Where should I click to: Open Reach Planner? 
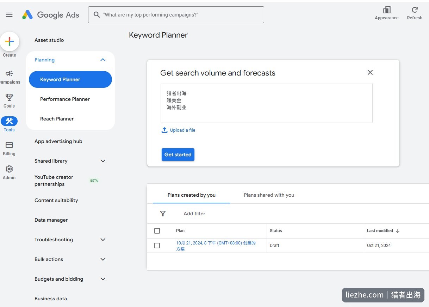pos(57,119)
